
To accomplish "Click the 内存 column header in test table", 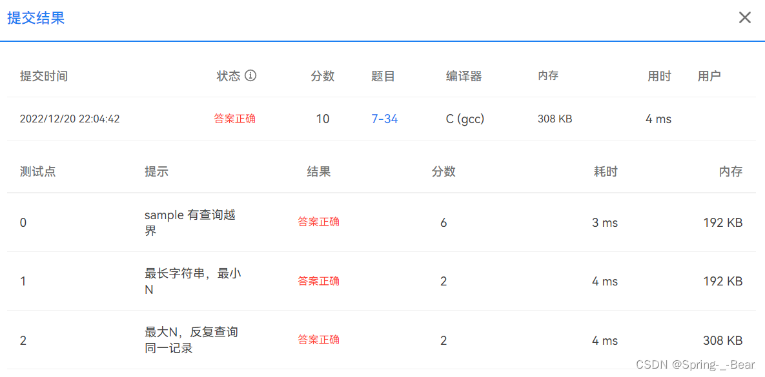I will click(730, 171).
